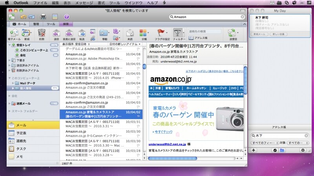Viewport: 314px width, 176px height.
Task: Click the Print icon in top toolbar
Action: 43,17
